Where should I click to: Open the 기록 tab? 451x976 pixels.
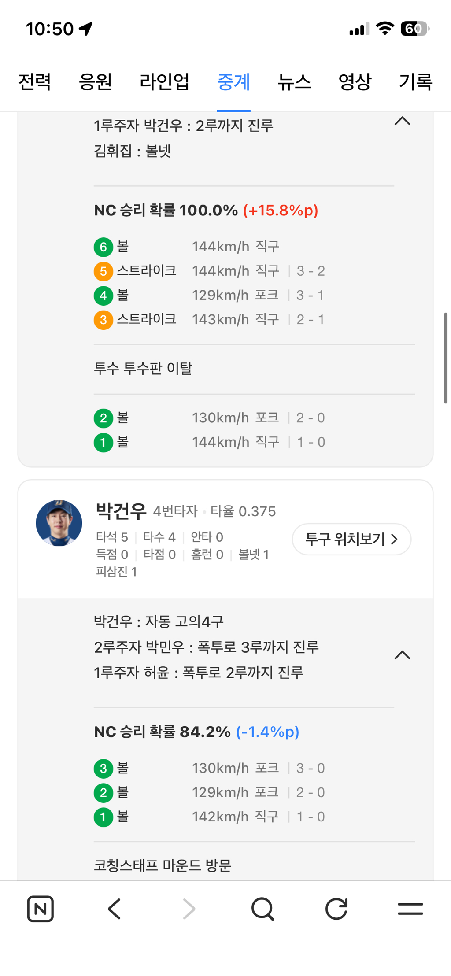(x=415, y=82)
